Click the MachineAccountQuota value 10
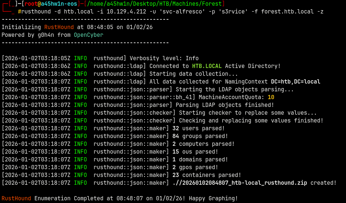The image size is (346, 203). [x=271, y=97]
